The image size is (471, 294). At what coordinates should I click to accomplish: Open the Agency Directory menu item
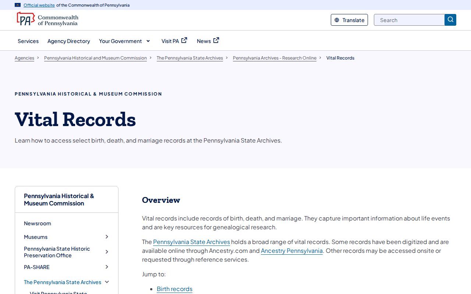69,41
